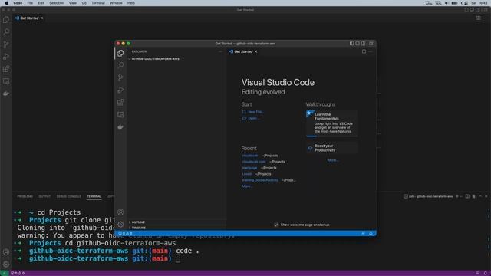Open the Apple menu
491x276 pixels.
pos(7,3)
